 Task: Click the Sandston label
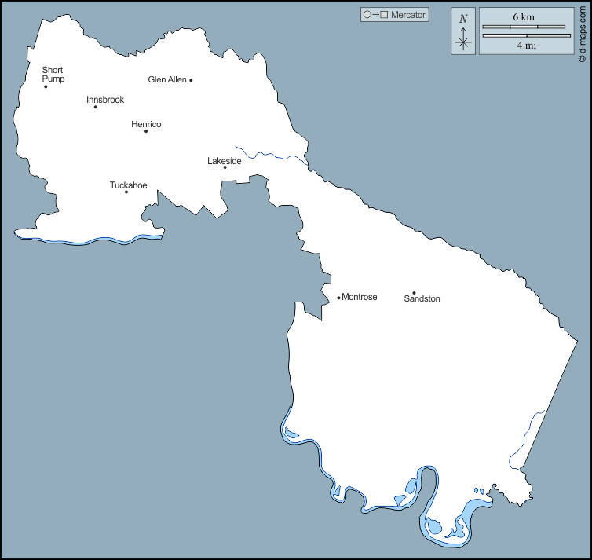click(x=422, y=298)
